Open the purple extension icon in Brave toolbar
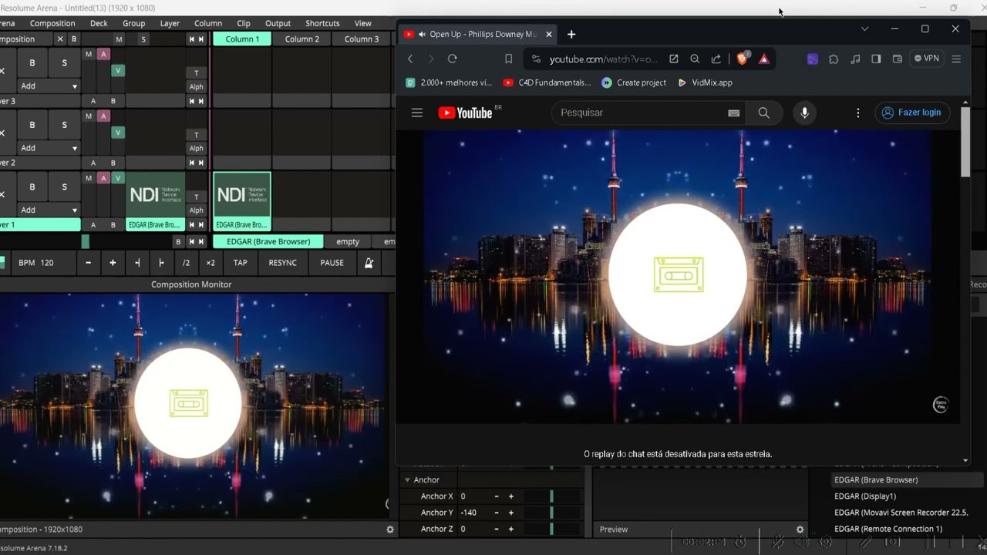Screen dimensions: 987x555 click(812, 59)
